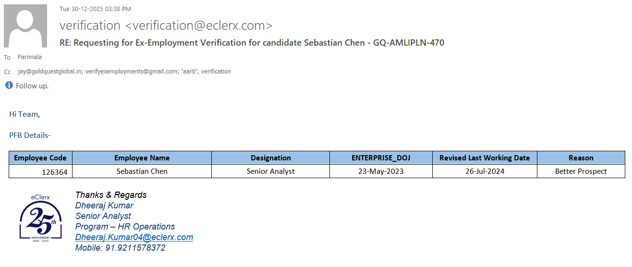Click the Employee Code column header
Screen dimensions: 632x267
40,158
